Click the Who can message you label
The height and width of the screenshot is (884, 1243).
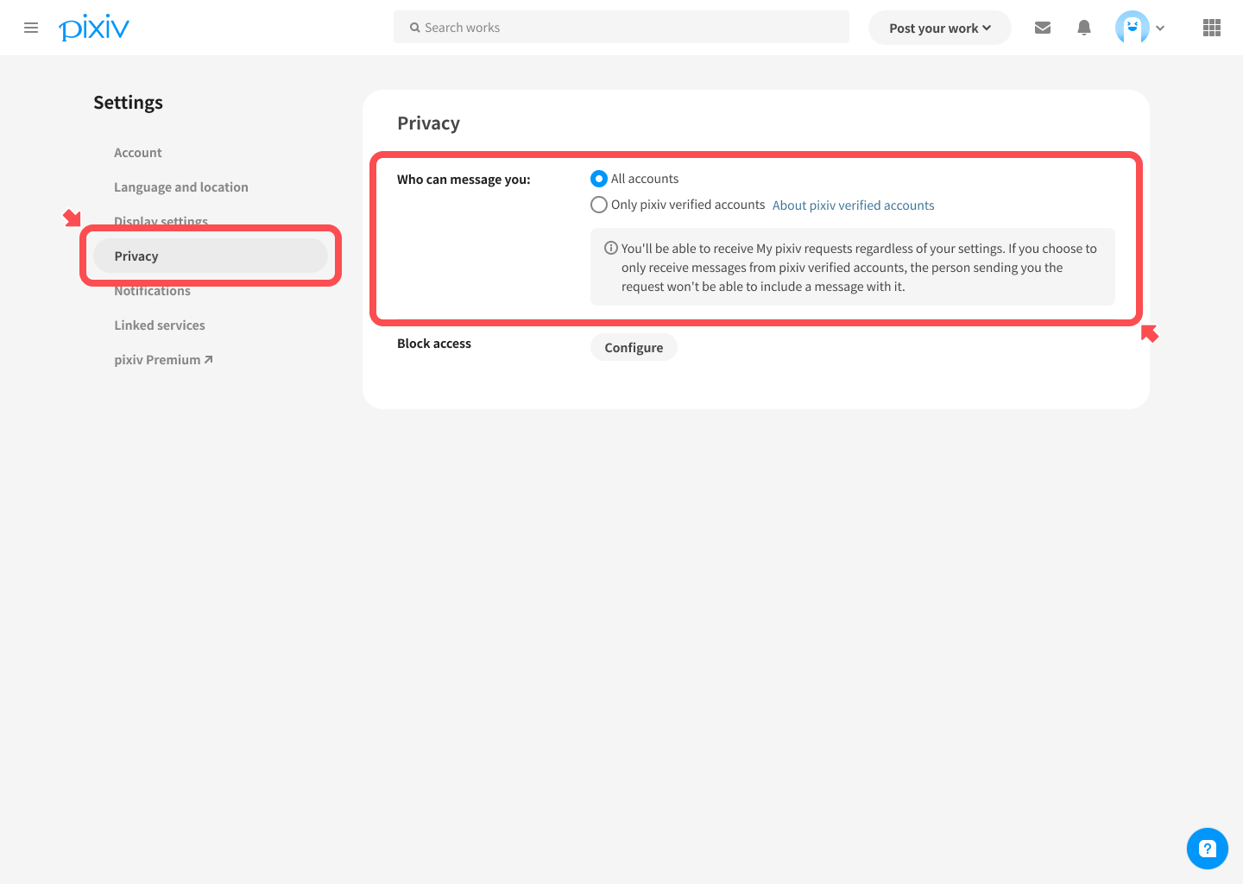pyautogui.click(x=464, y=180)
